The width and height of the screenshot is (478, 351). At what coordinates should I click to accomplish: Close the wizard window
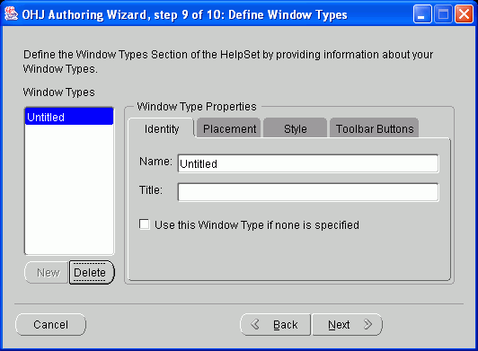464,14
